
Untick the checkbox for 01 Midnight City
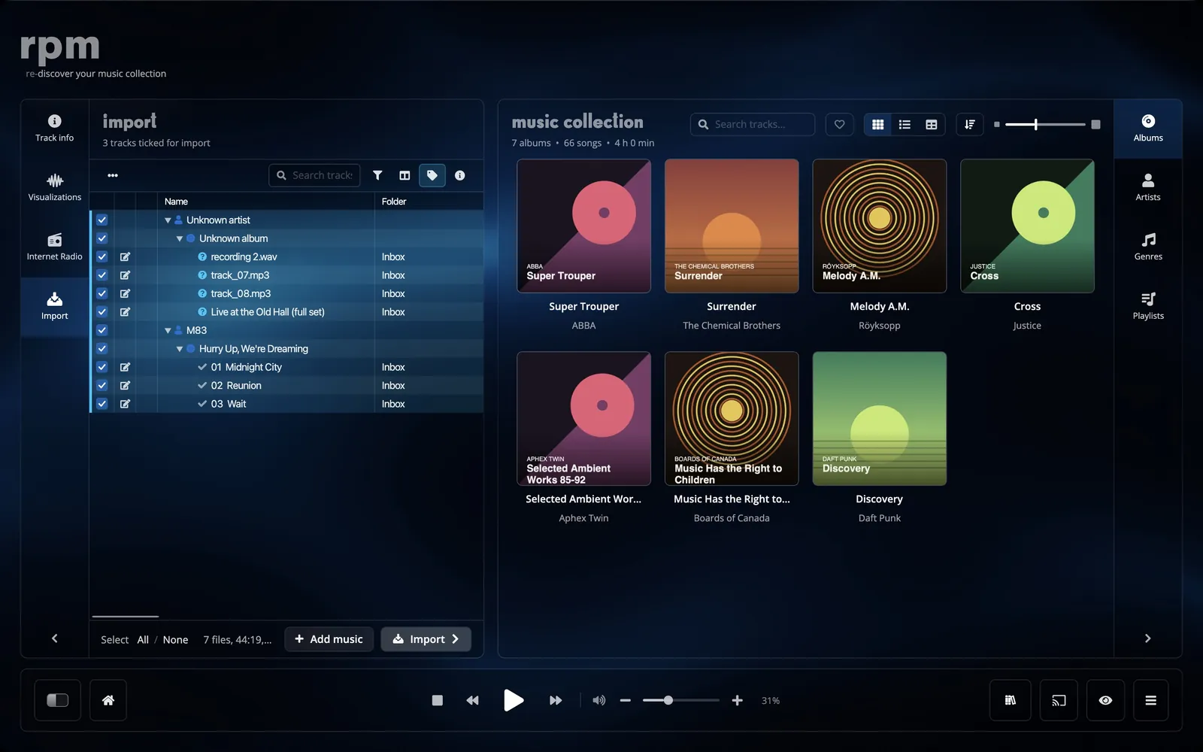[102, 367]
